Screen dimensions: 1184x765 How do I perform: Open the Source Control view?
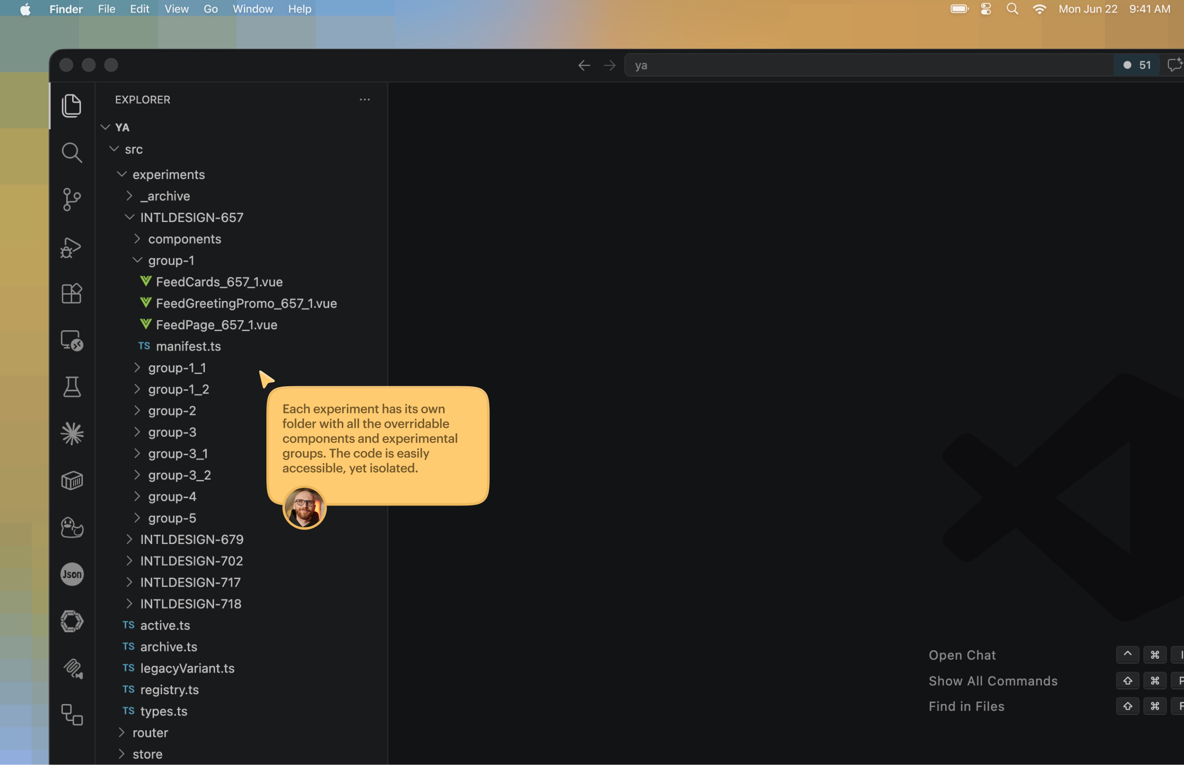72,199
